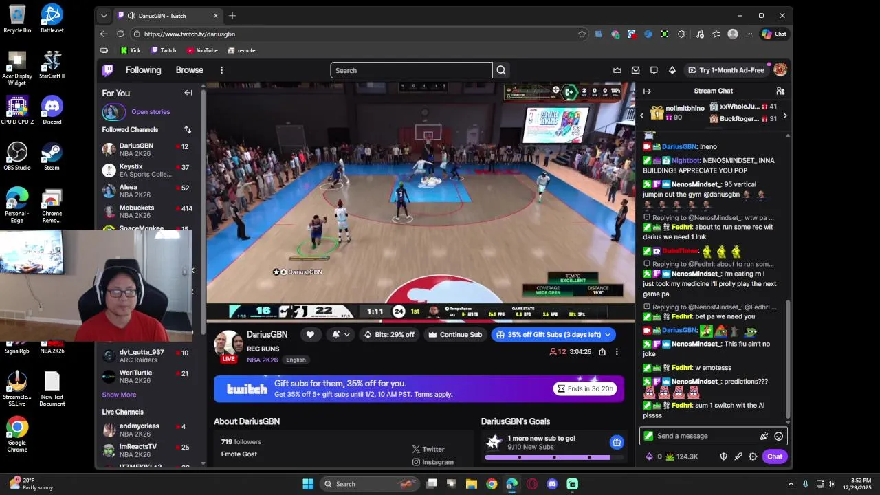The image size is (880, 495).
Task: Select the DariusGBN - Twitch browser tab
Action: point(168,16)
